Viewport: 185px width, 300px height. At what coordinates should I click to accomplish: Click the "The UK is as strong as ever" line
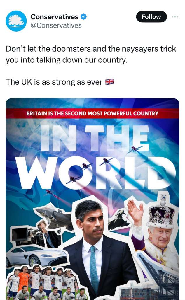pos(54,82)
